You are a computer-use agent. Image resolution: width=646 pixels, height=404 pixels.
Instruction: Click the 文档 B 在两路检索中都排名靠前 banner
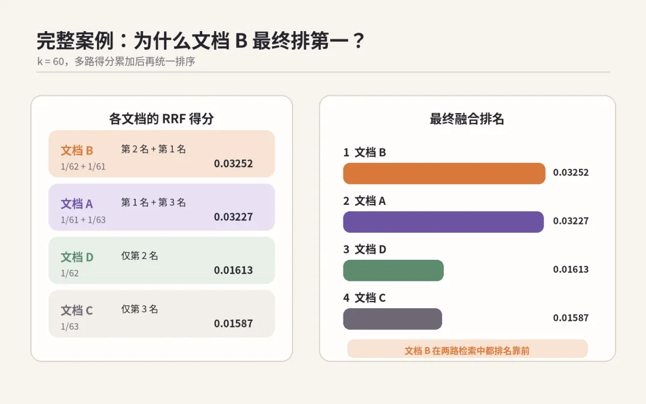(467, 350)
